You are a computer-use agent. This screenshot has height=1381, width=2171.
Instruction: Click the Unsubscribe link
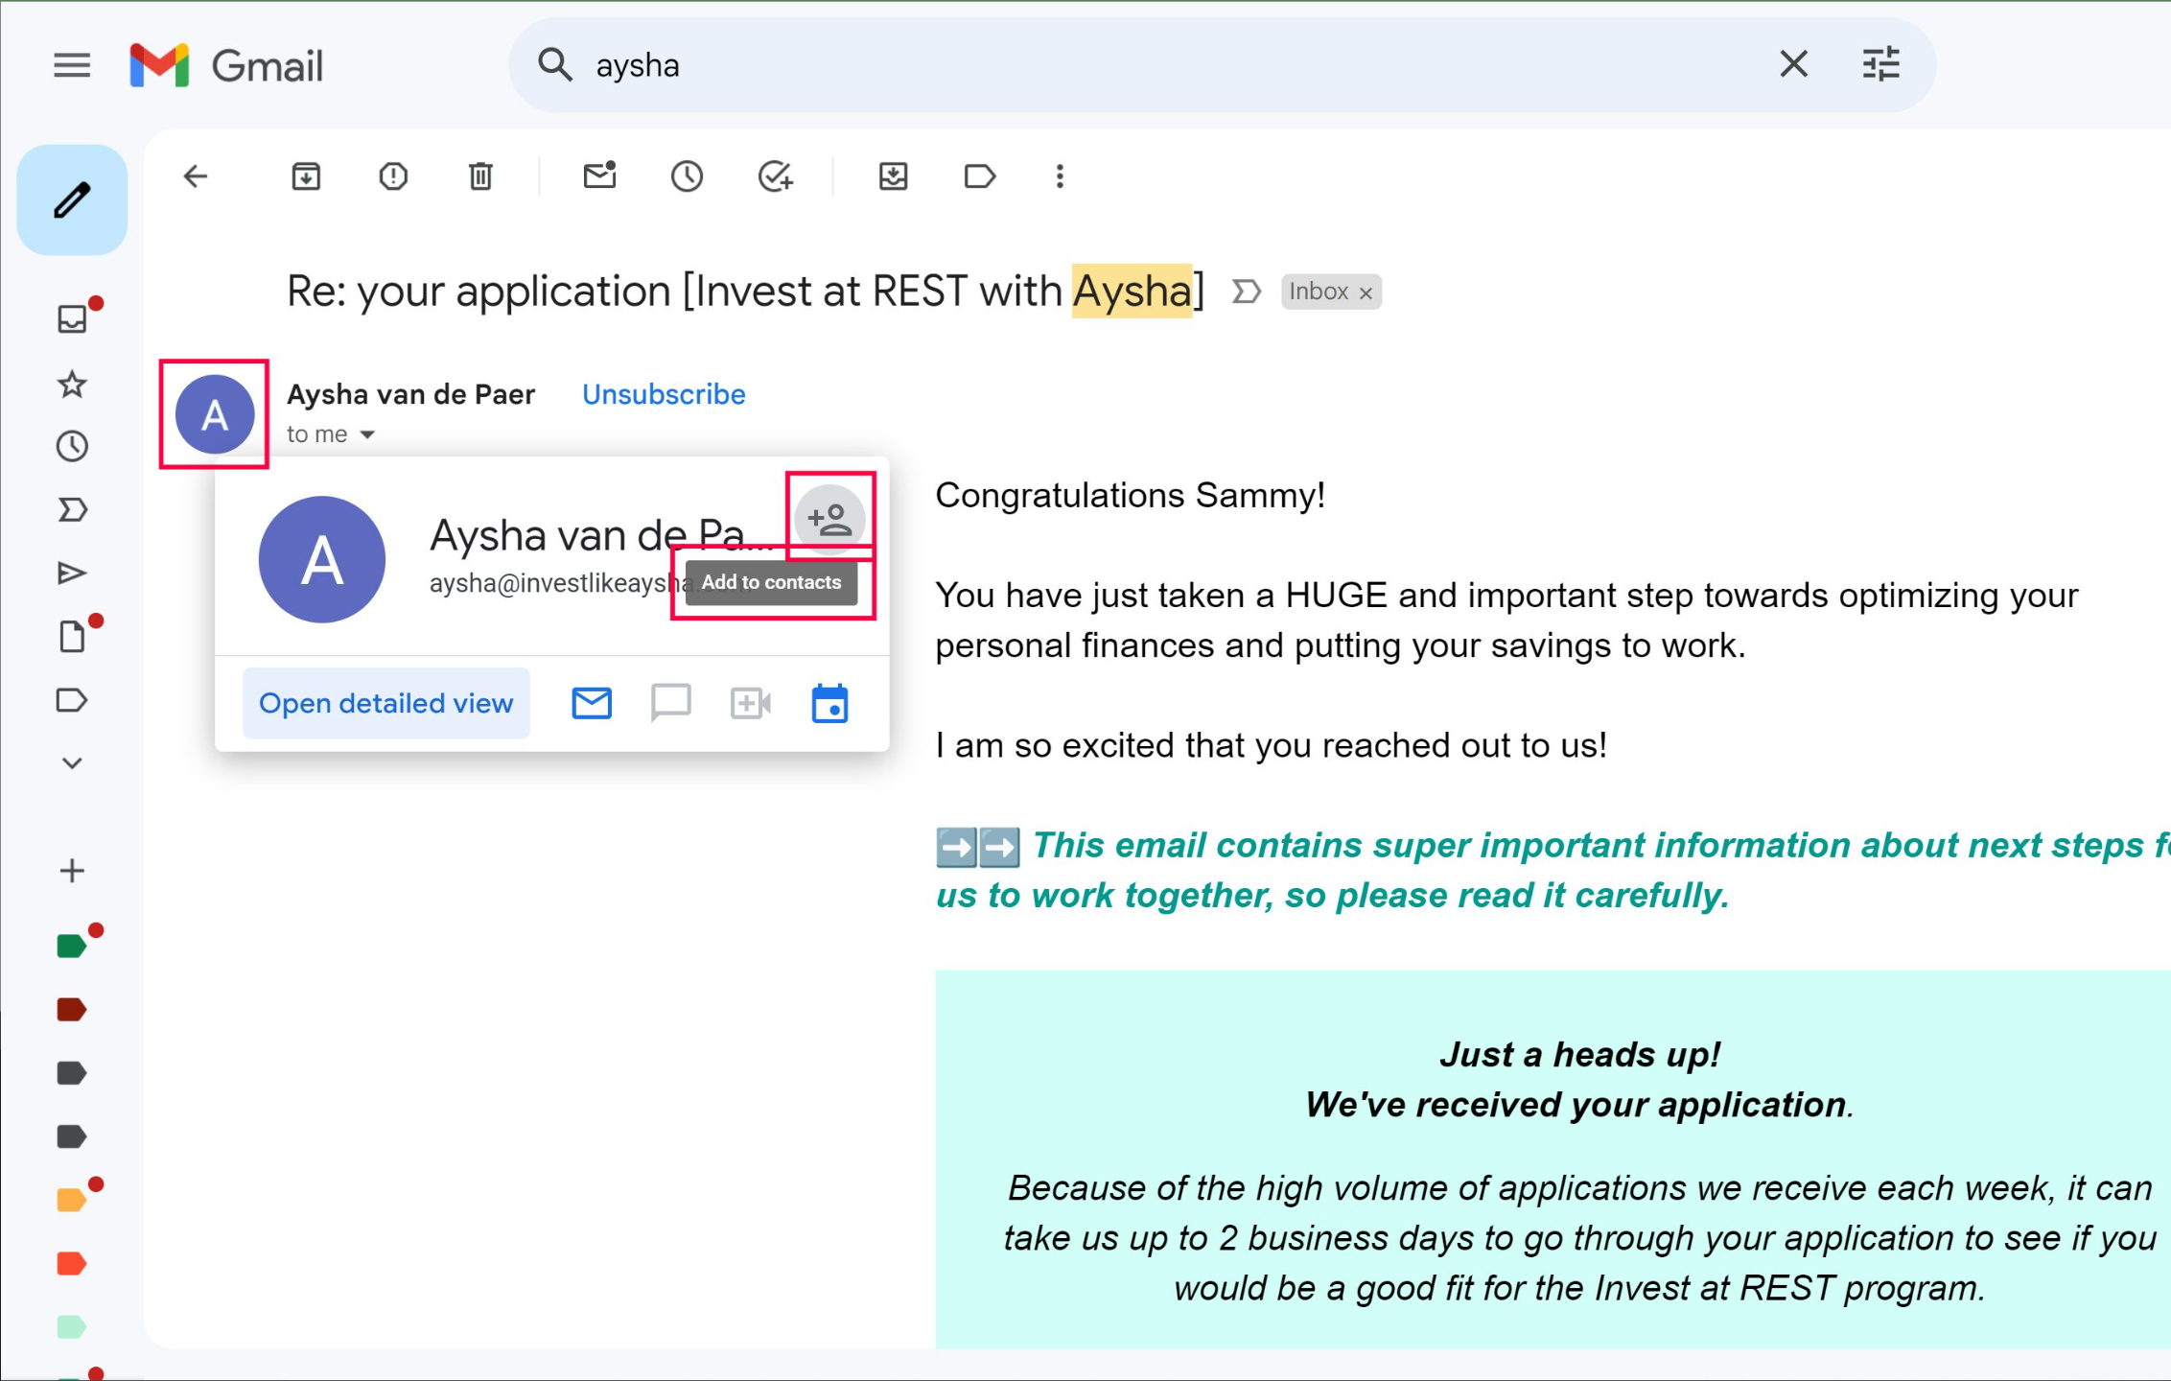pos(664,394)
